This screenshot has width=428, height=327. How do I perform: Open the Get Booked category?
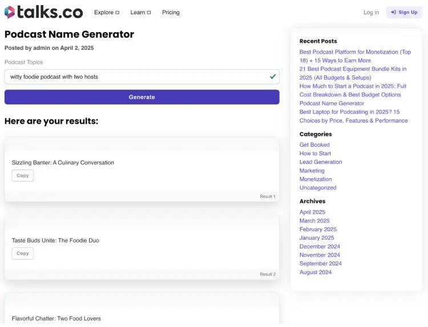coord(314,144)
